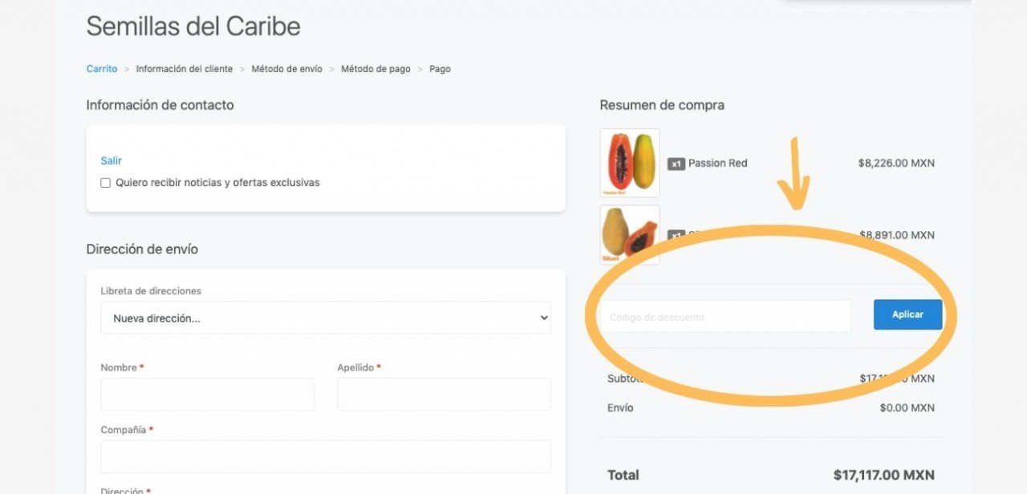Image resolution: width=1027 pixels, height=494 pixels.
Task: Click the $8,226.00 MXN item price
Action: click(896, 164)
